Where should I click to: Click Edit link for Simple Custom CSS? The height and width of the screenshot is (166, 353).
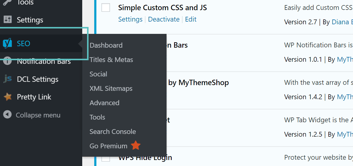(191, 19)
